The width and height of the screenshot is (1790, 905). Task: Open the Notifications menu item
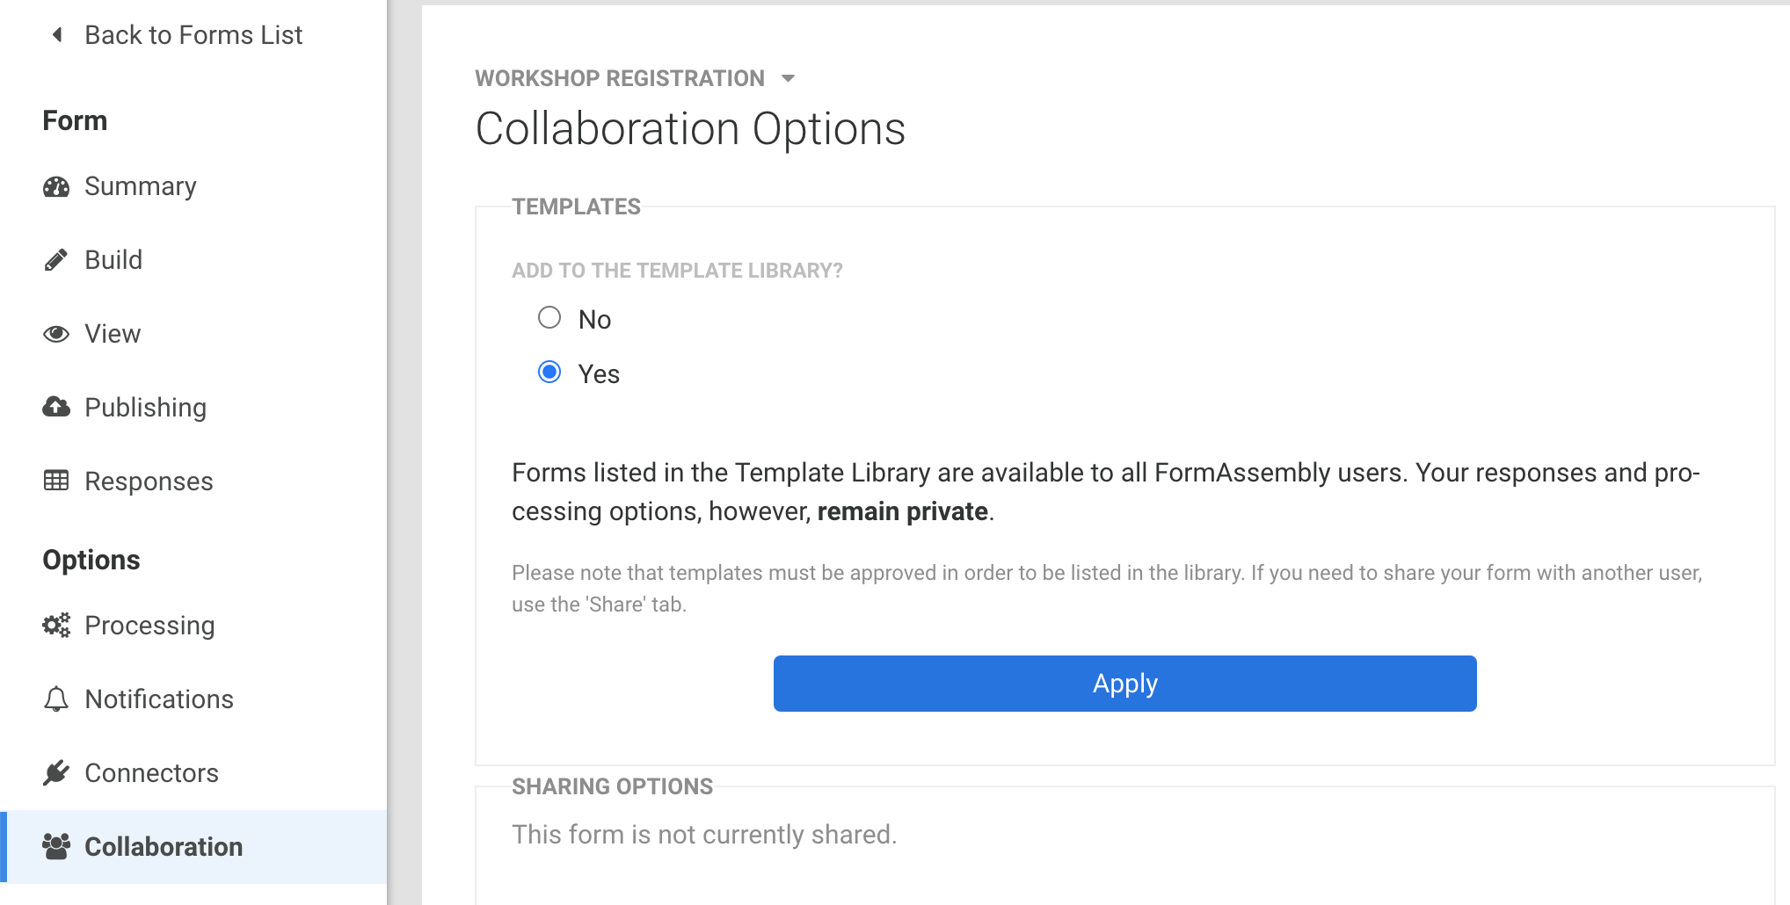pyautogui.click(x=159, y=699)
